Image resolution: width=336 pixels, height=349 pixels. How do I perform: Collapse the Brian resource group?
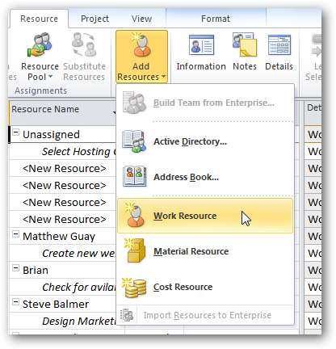pyautogui.click(x=16, y=268)
